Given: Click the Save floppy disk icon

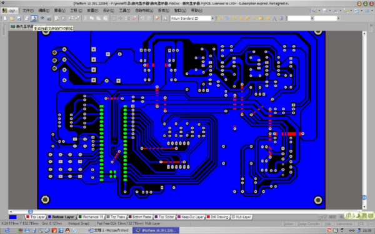Looking at the screenshot, I should 19,18.
